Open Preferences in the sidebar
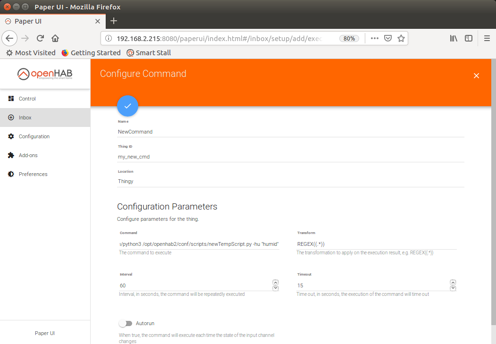 [x=45, y=174]
